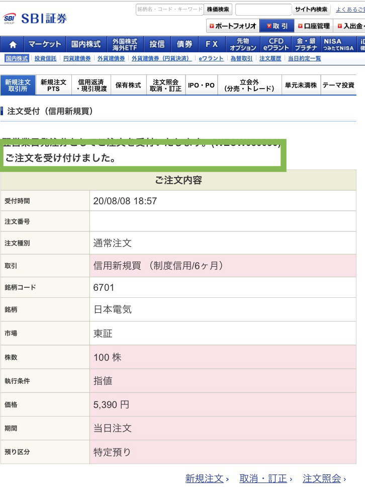Select the IPO・PO tab

pos(201,85)
